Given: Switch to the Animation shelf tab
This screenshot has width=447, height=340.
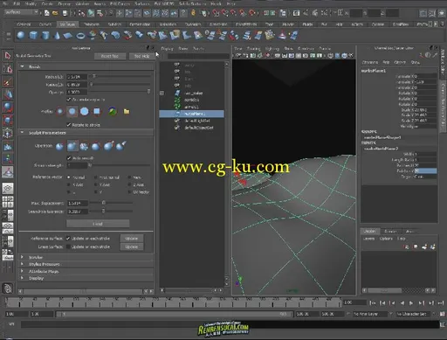Looking at the screenshot, I should [168, 24].
